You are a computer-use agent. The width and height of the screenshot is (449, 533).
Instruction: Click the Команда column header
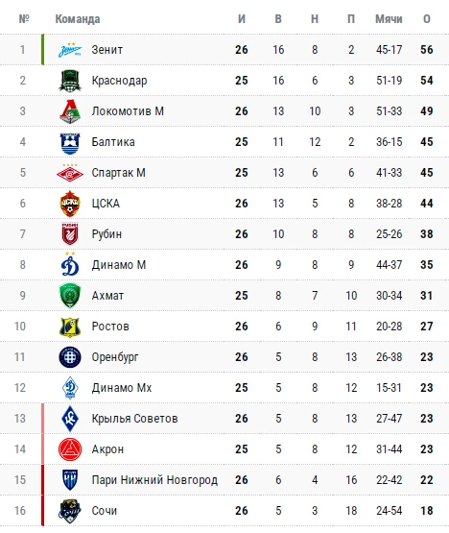(78, 19)
